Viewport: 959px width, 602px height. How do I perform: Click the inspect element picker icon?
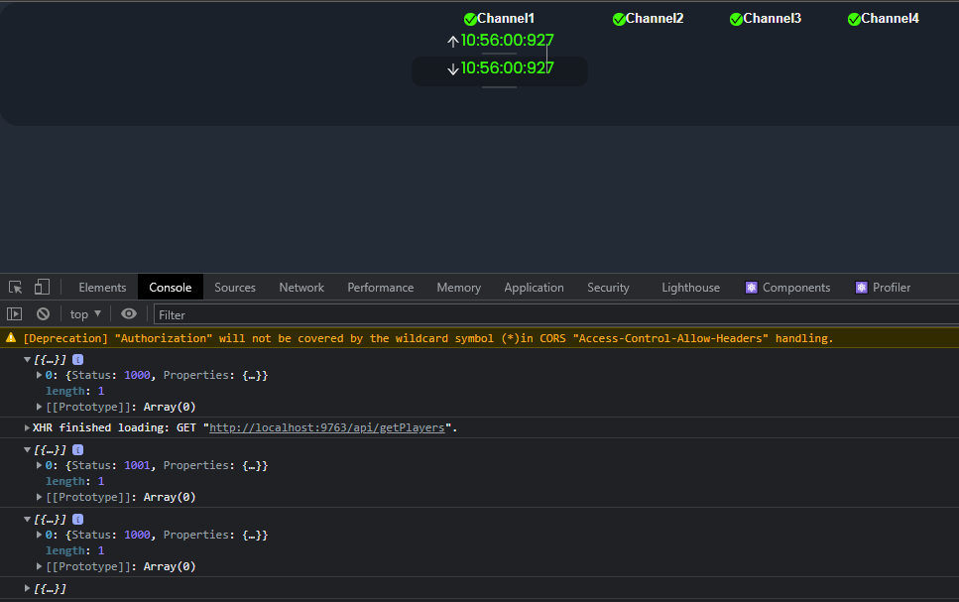coord(16,288)
